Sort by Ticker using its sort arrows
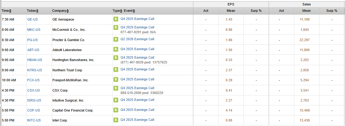The image size is (345, 126). 37,11
